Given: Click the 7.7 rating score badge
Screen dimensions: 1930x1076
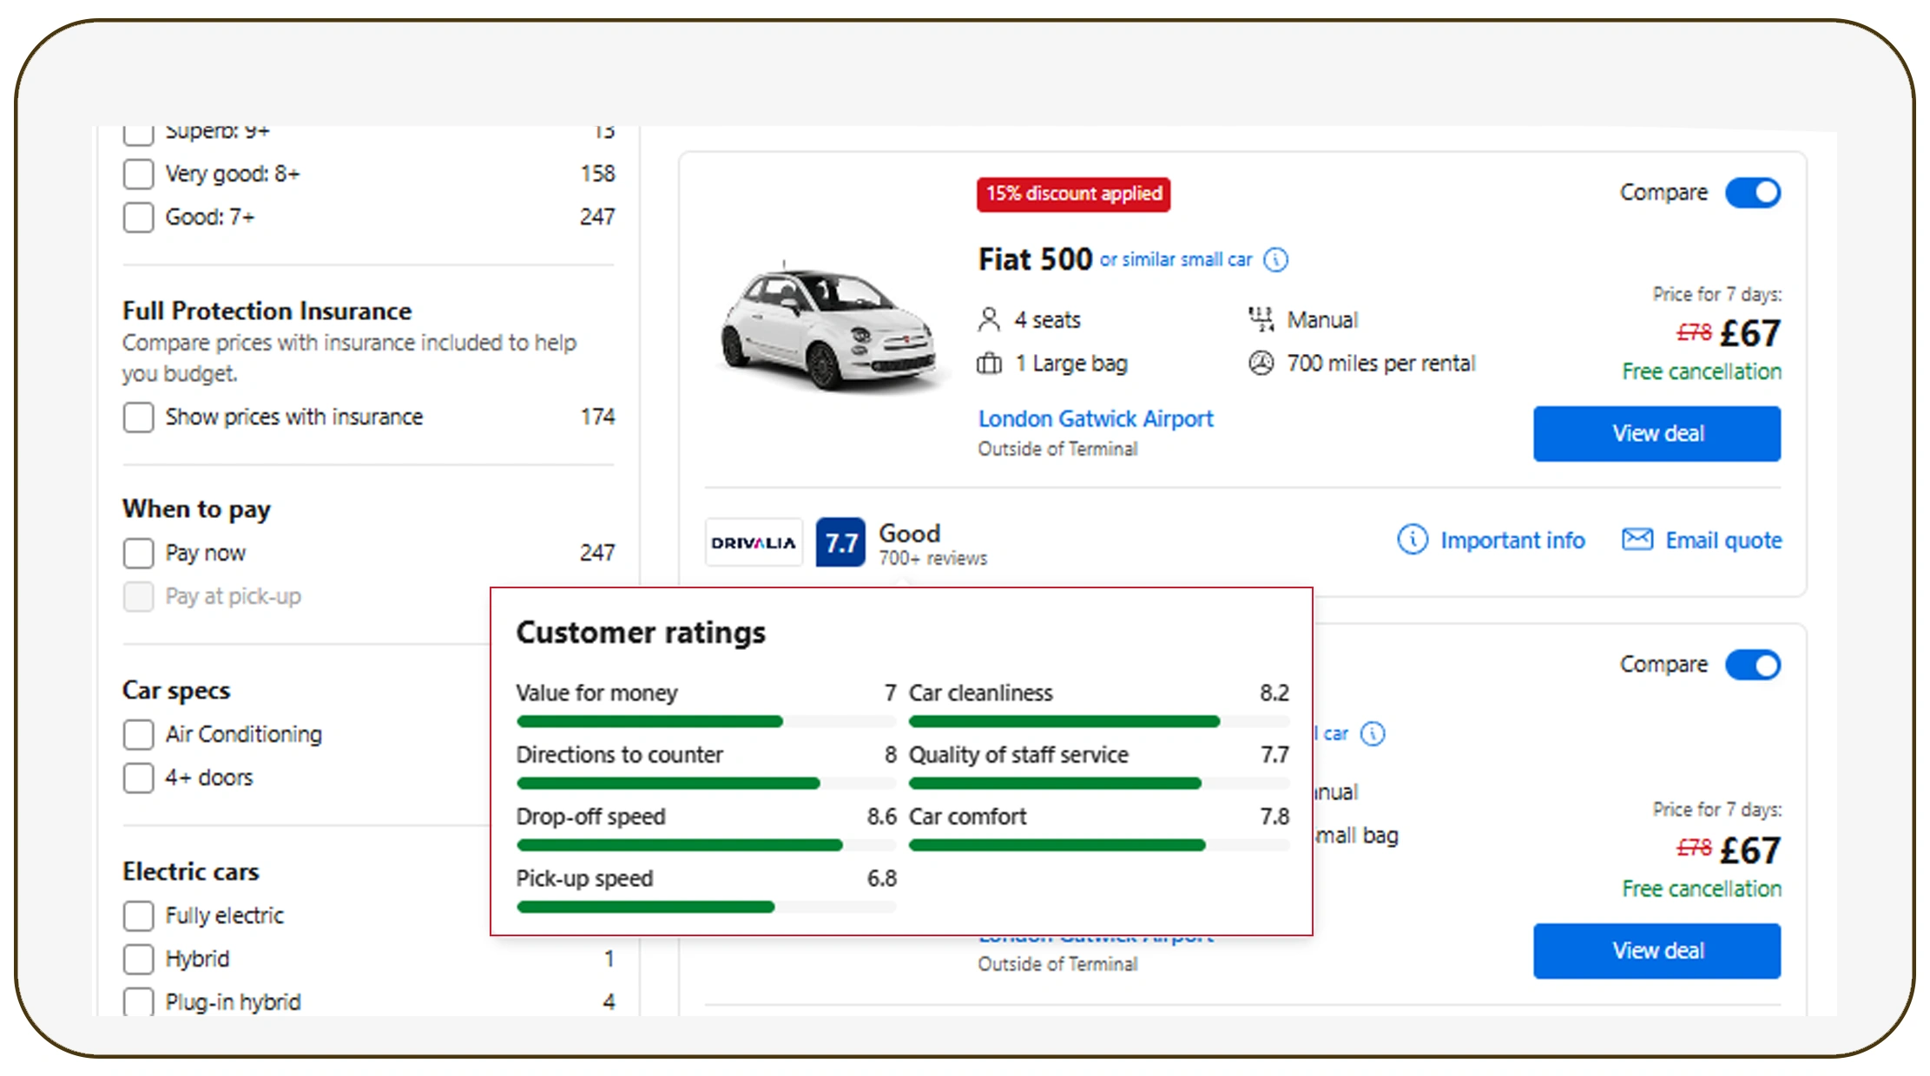Looking at the screenshot, I should coord(840,542).
